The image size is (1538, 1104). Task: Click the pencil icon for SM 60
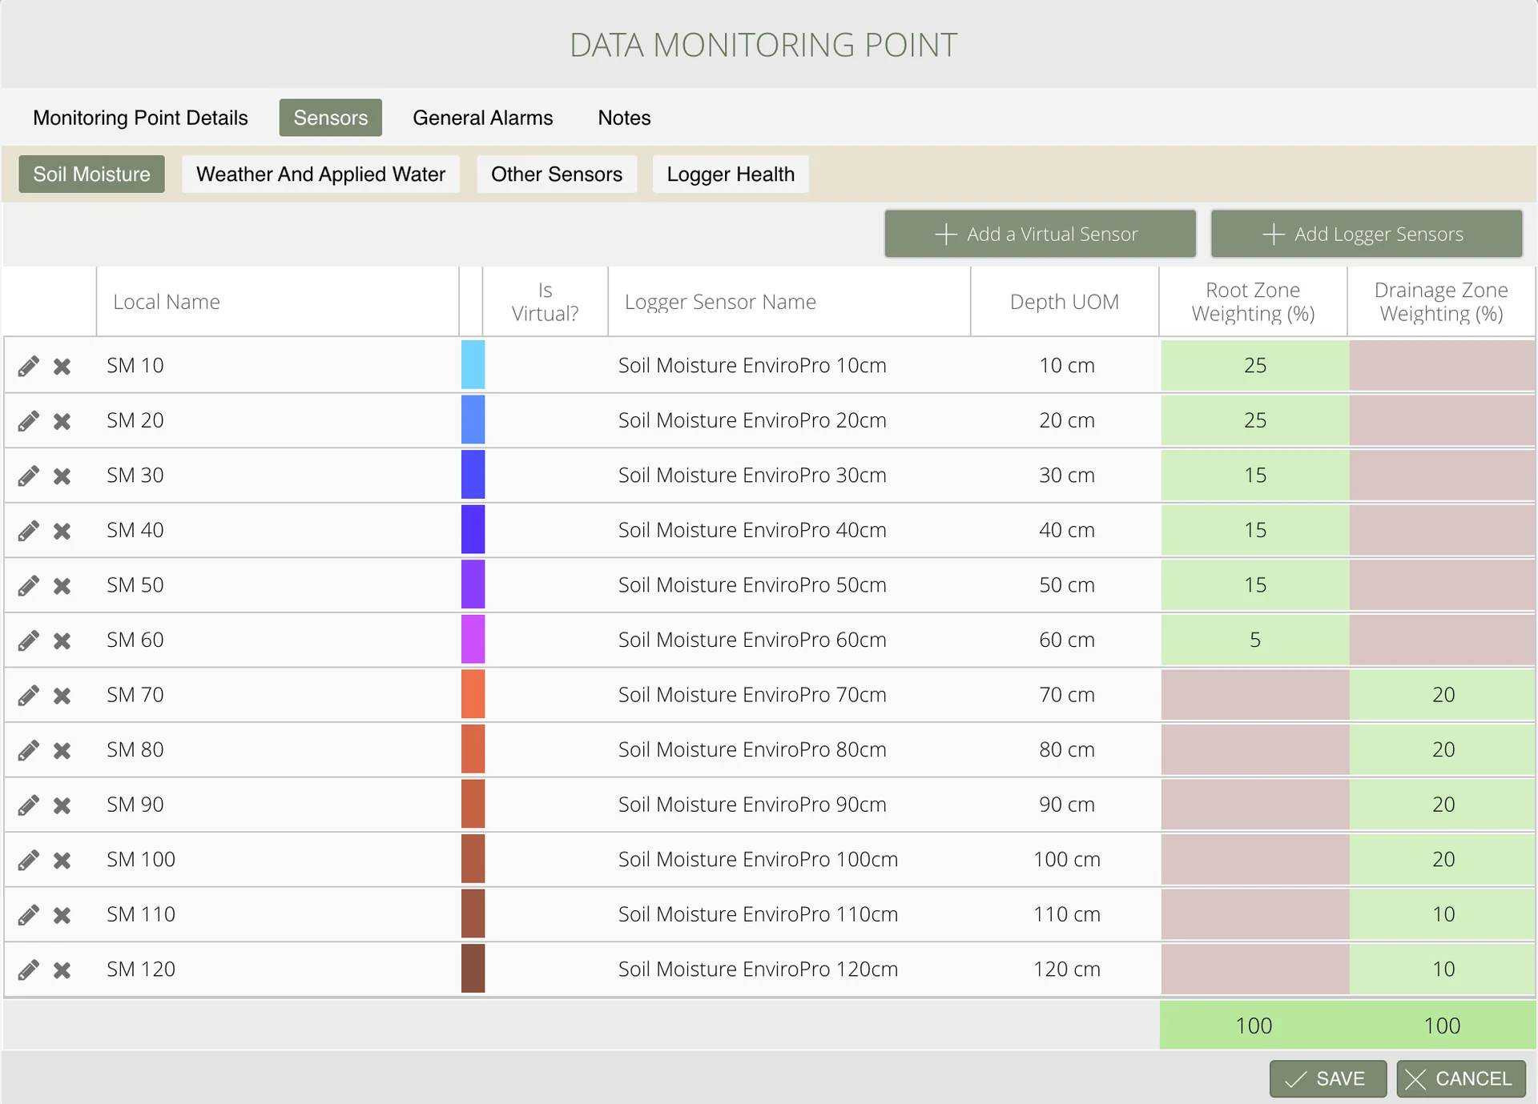click(29, 640)
